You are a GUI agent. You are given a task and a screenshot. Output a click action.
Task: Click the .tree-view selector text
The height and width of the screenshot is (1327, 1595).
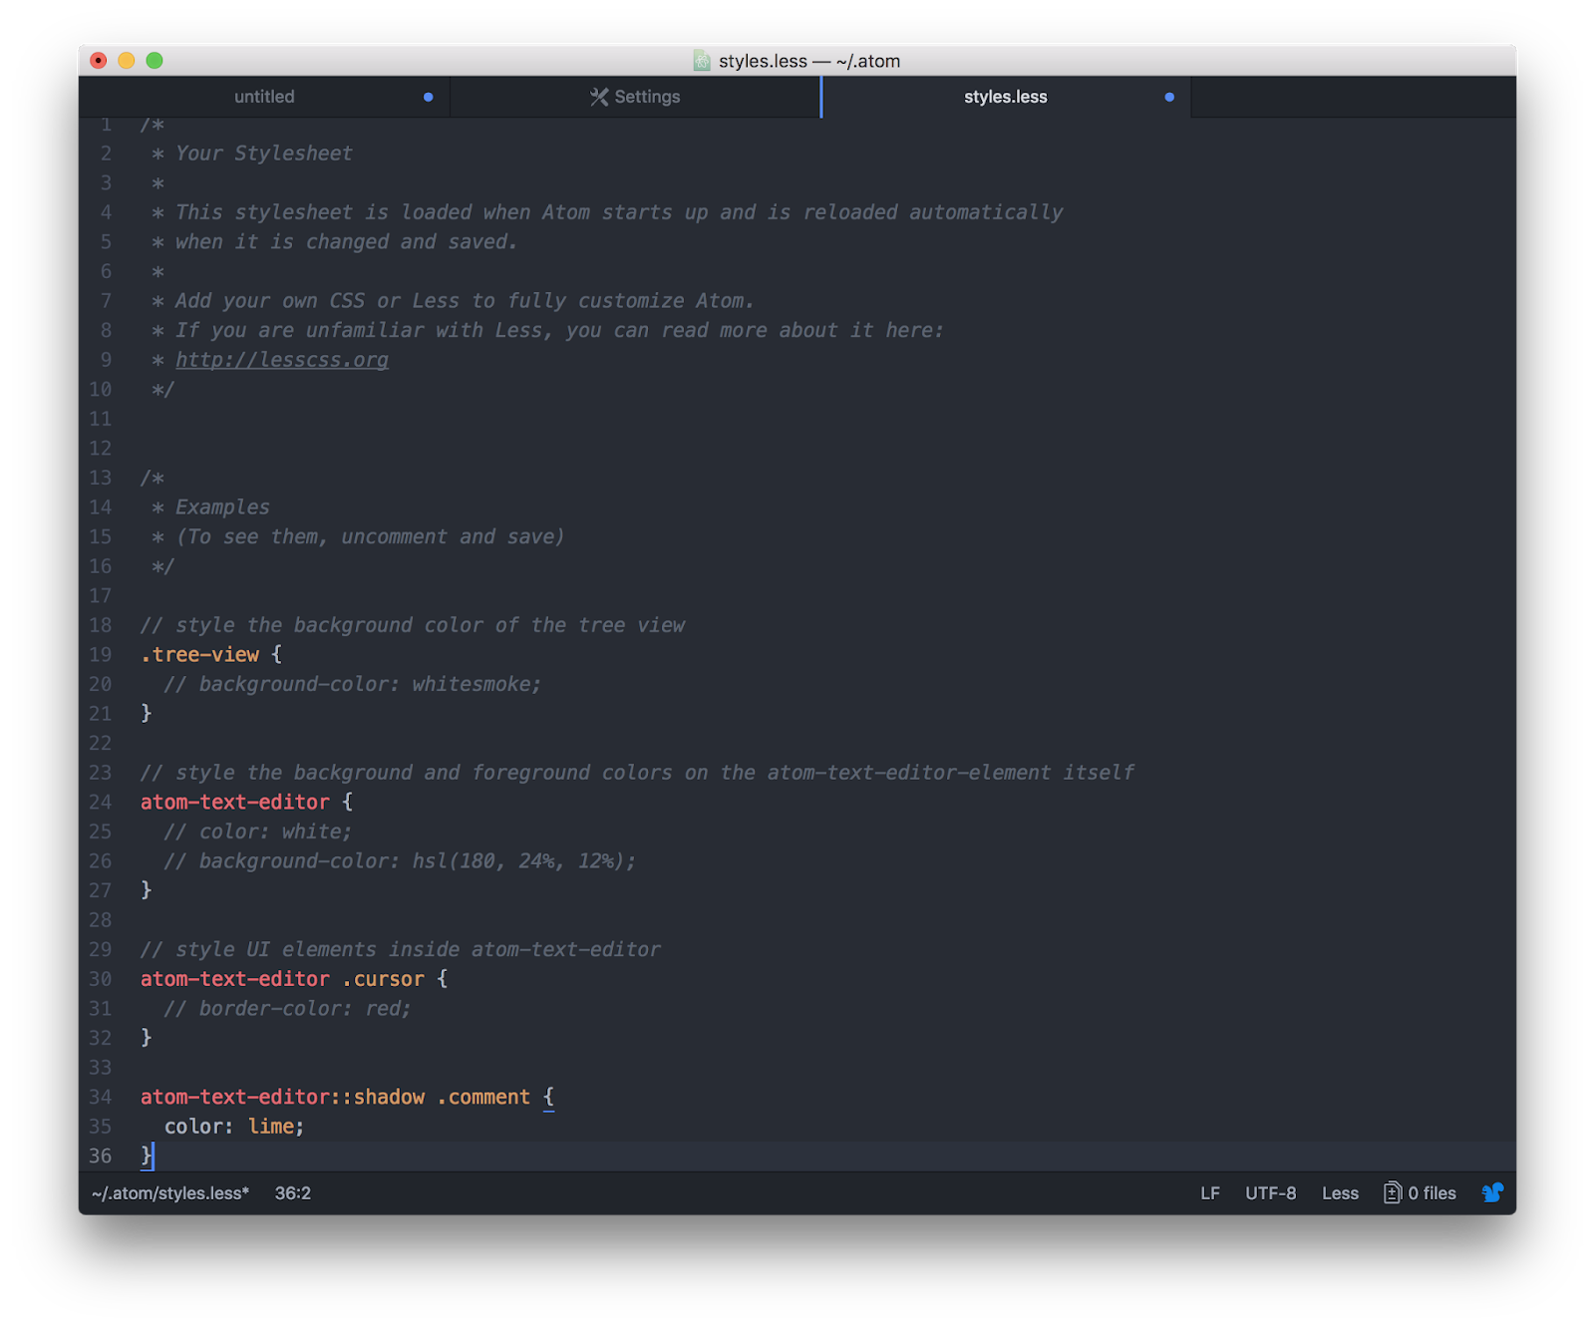click(x=200, y=654)
